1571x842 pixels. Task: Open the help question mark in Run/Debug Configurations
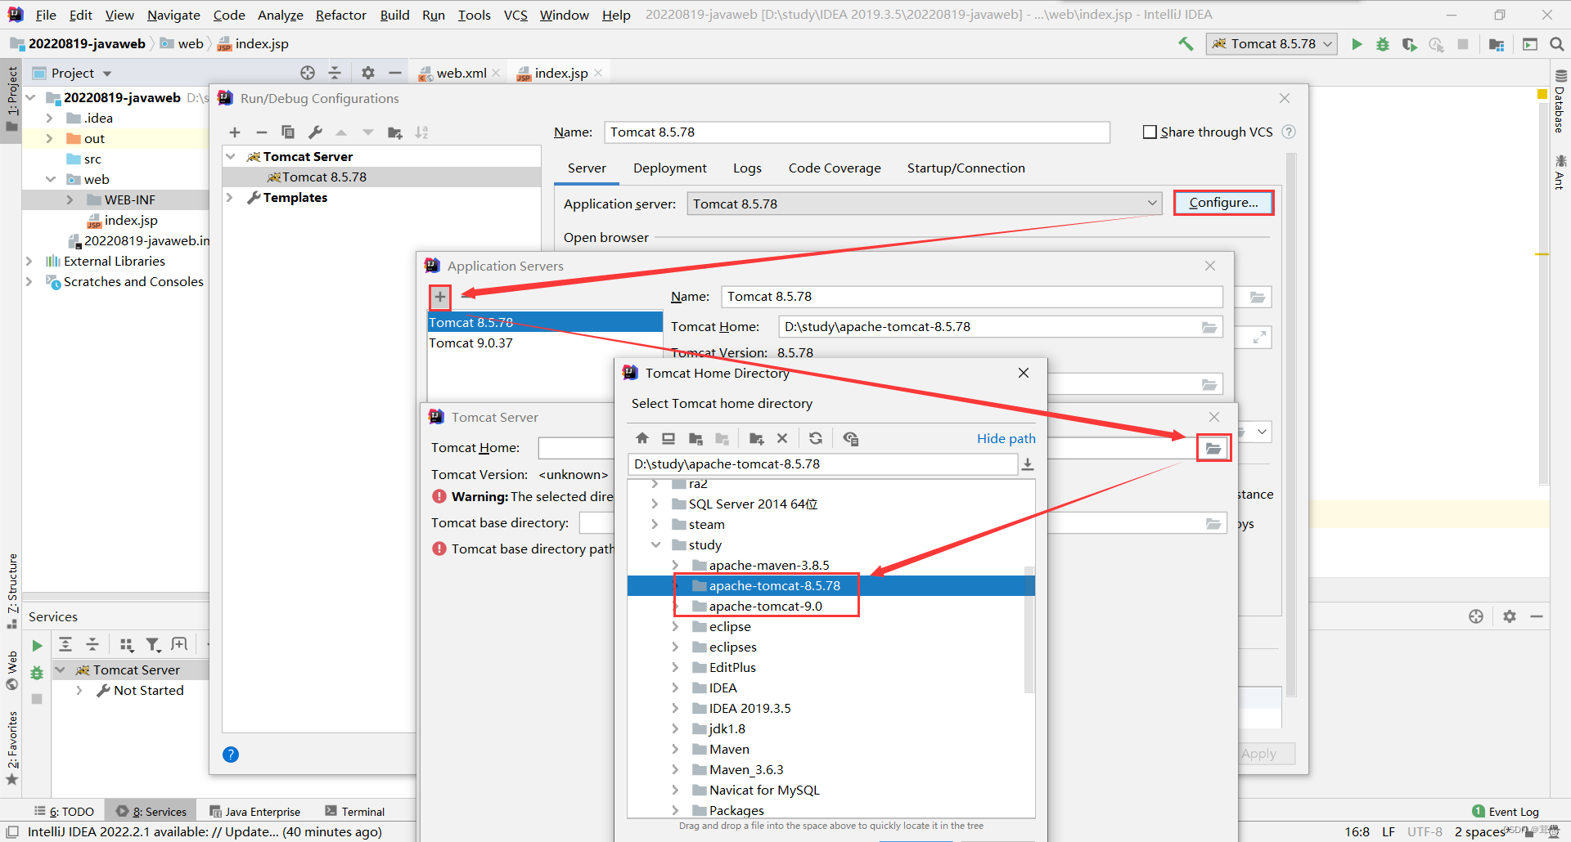[231, 755]
